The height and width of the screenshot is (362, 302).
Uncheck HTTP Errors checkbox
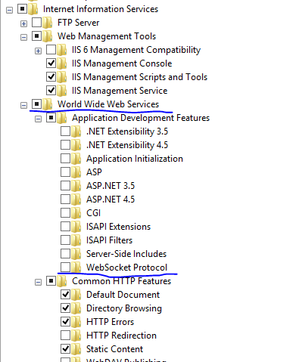coord(65,322)
